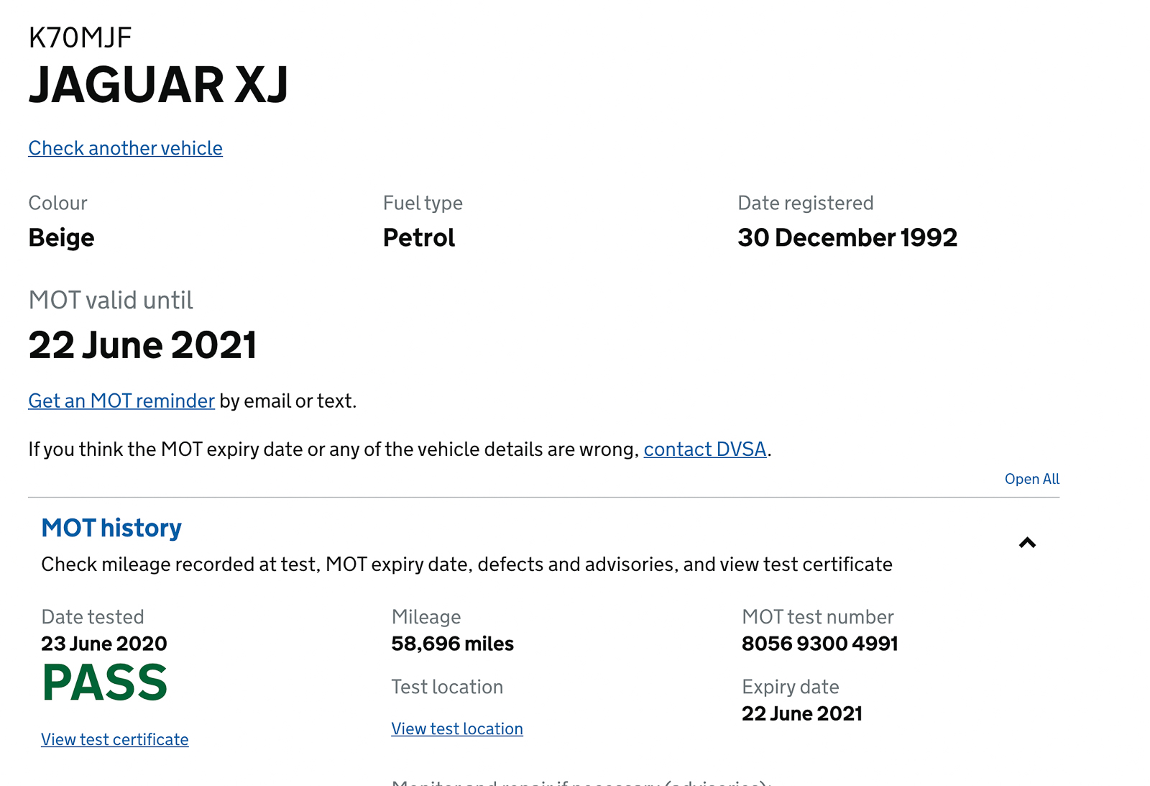Click the JAGUAR XJ heading

[x=158, y=85]
